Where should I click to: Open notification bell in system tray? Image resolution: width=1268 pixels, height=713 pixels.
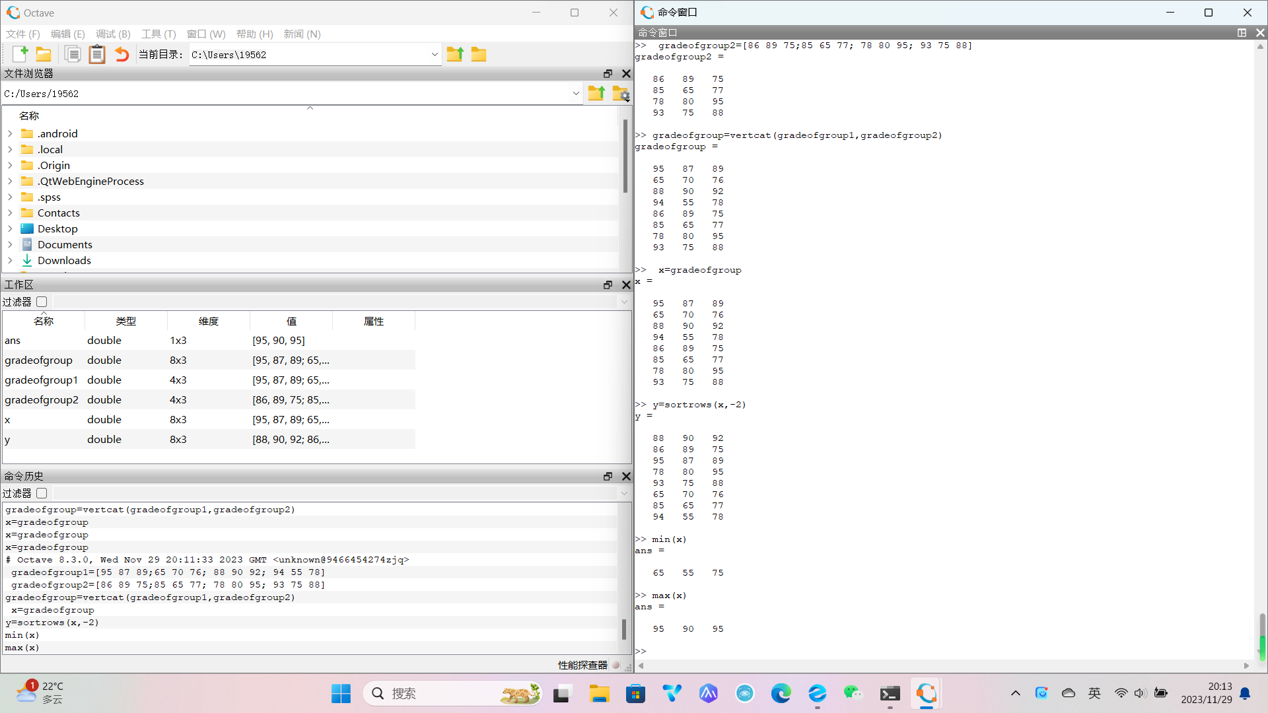[1245, 693]
